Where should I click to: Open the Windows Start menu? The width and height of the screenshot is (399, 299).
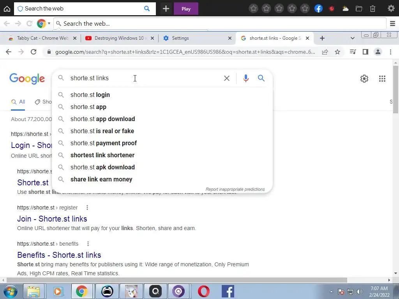10,291
